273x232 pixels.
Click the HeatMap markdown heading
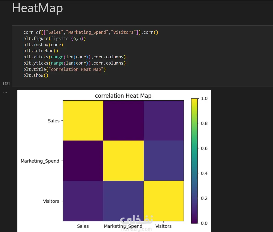click(37, 8)
